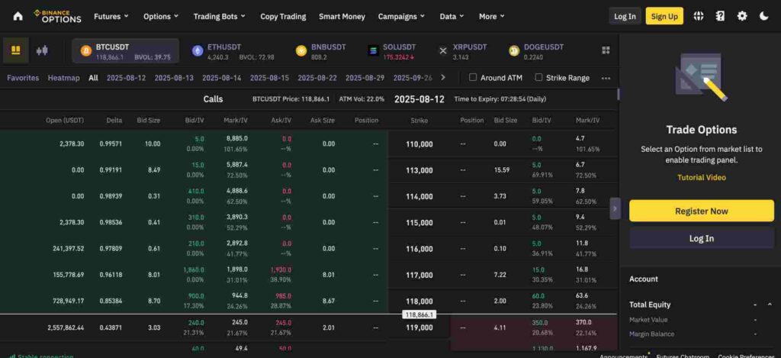Open Smart Money page

[x=342, y=16]
